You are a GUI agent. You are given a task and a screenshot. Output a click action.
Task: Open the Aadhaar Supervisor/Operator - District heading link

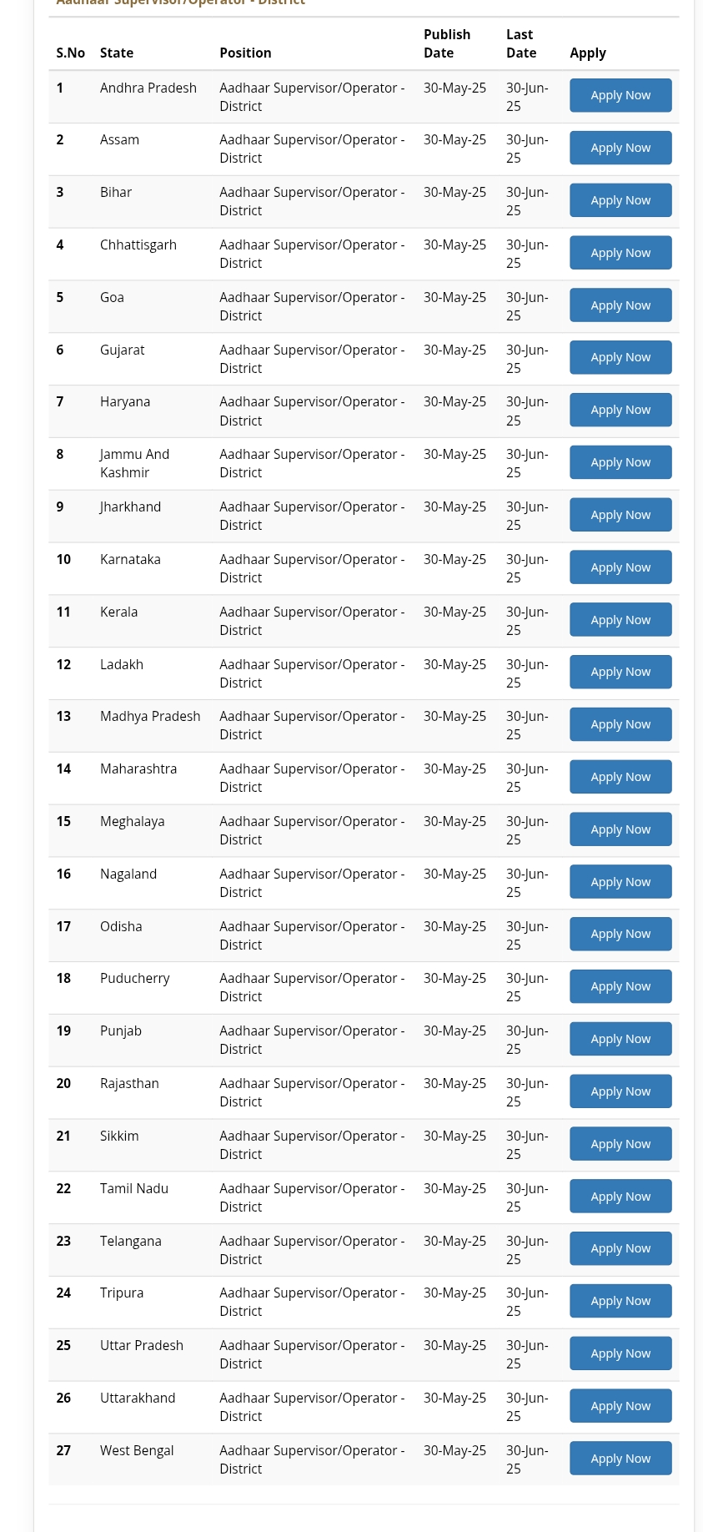tap(180, 4)
